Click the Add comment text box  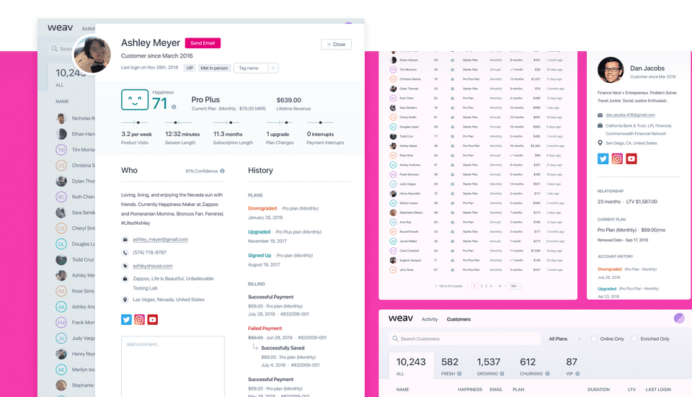pos(172,367)
